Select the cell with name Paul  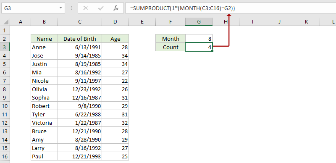tap(44, 156)
